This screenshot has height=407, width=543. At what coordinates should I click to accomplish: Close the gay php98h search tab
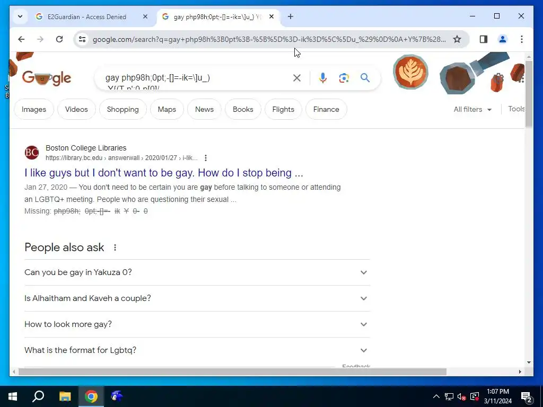[272, 16]
